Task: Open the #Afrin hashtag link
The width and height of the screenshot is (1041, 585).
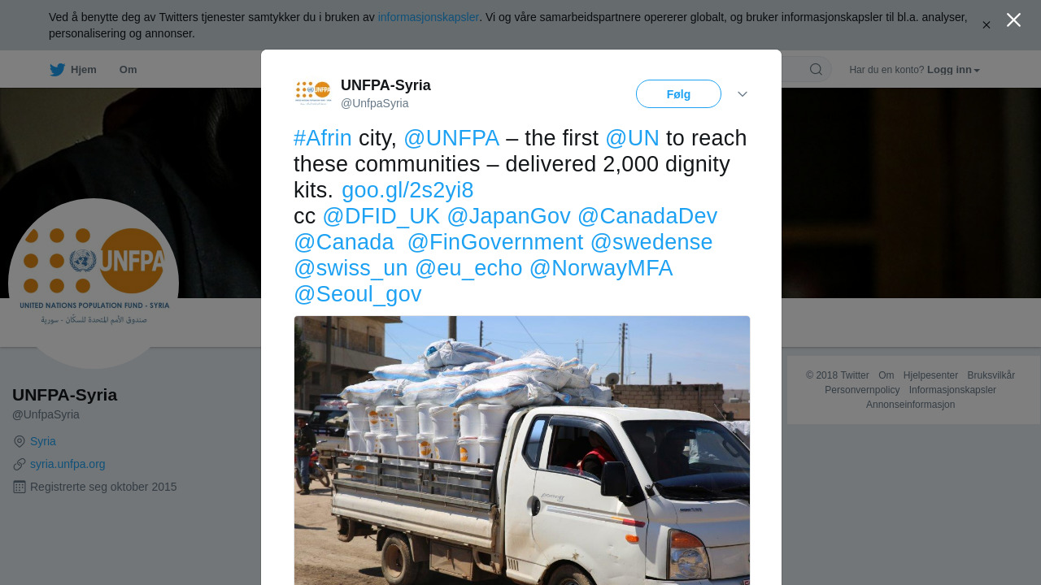Action: click(x=323, y=138)
